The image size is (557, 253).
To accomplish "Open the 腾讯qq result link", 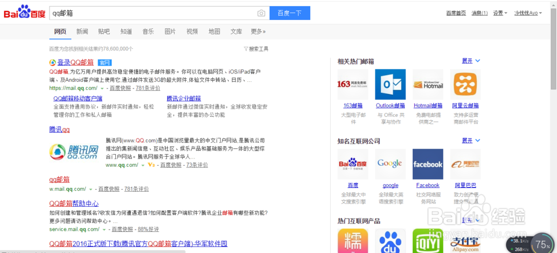I will 60,130.
